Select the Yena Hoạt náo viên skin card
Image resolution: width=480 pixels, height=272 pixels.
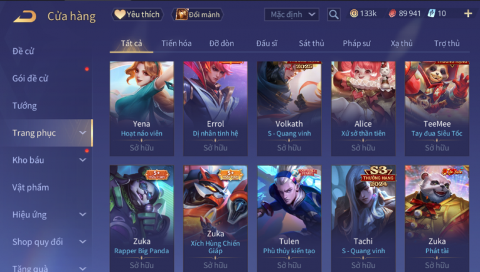click(x=142, y=108)
